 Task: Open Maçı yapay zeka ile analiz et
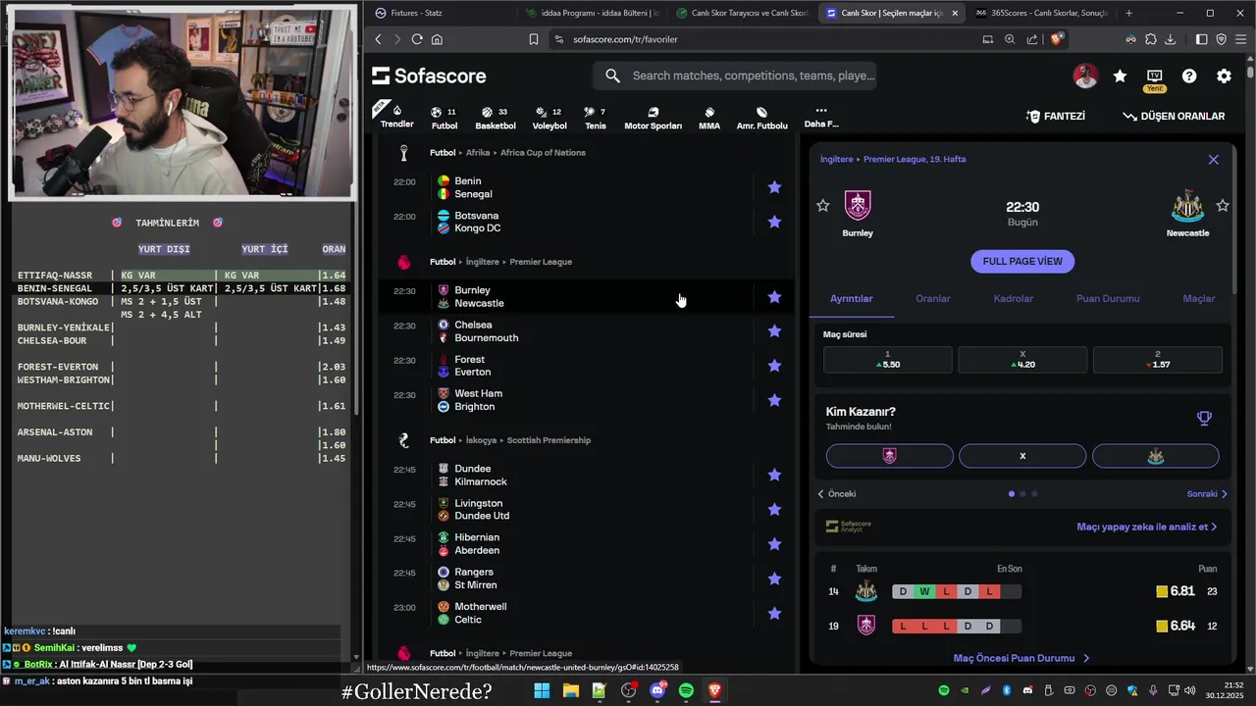pos(1146,527)
